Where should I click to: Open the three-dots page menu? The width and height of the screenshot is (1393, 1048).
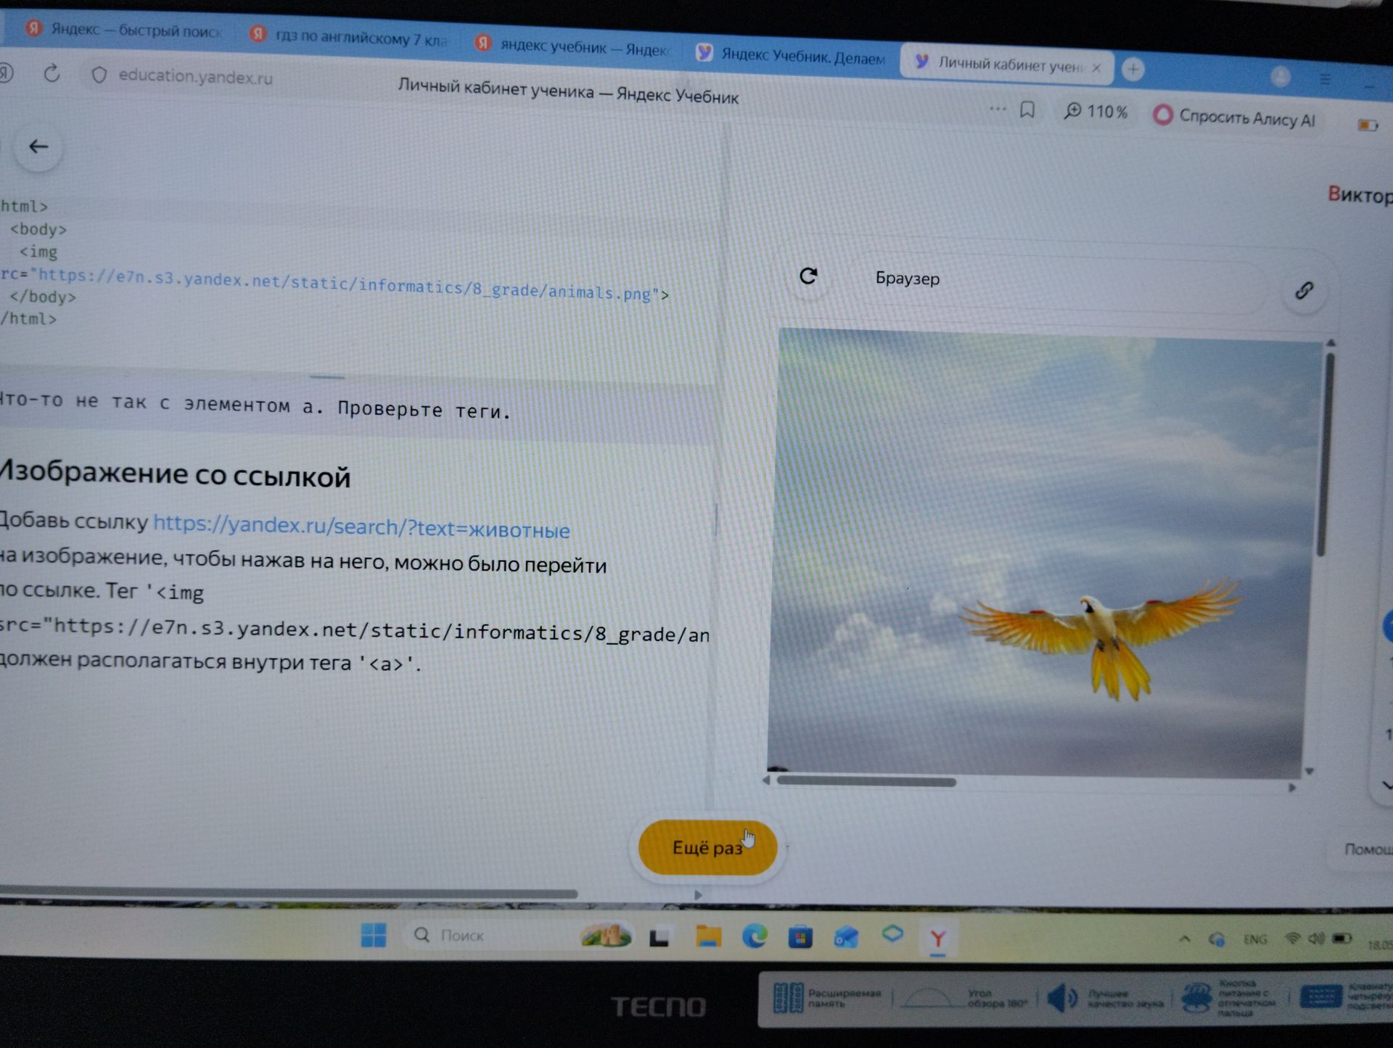pos(998,109)
